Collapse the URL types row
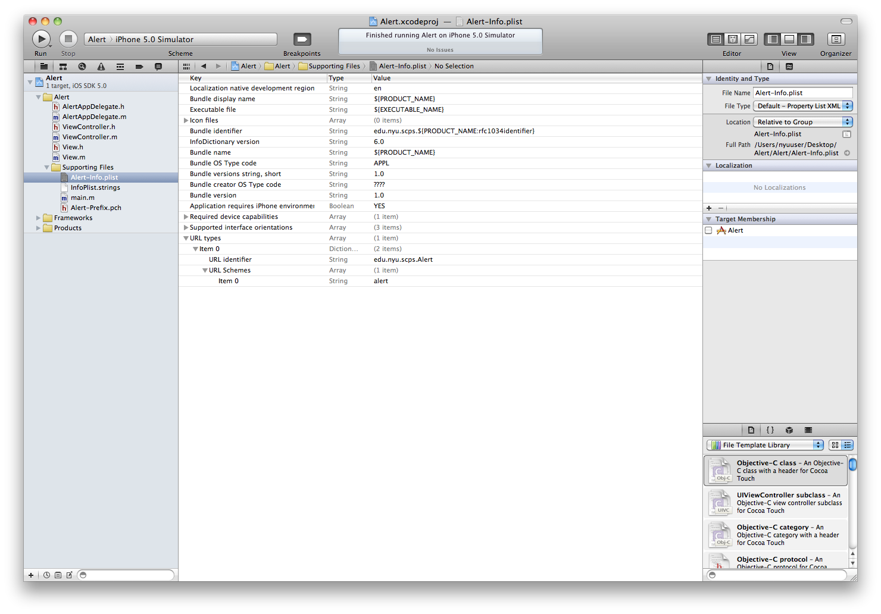Image resolution: width=881 pixels, height=614 pixels. click(186, 239)
